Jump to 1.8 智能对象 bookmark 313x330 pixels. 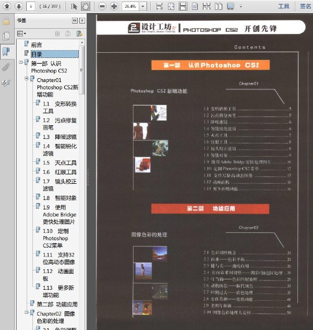(x=59, y=198)
